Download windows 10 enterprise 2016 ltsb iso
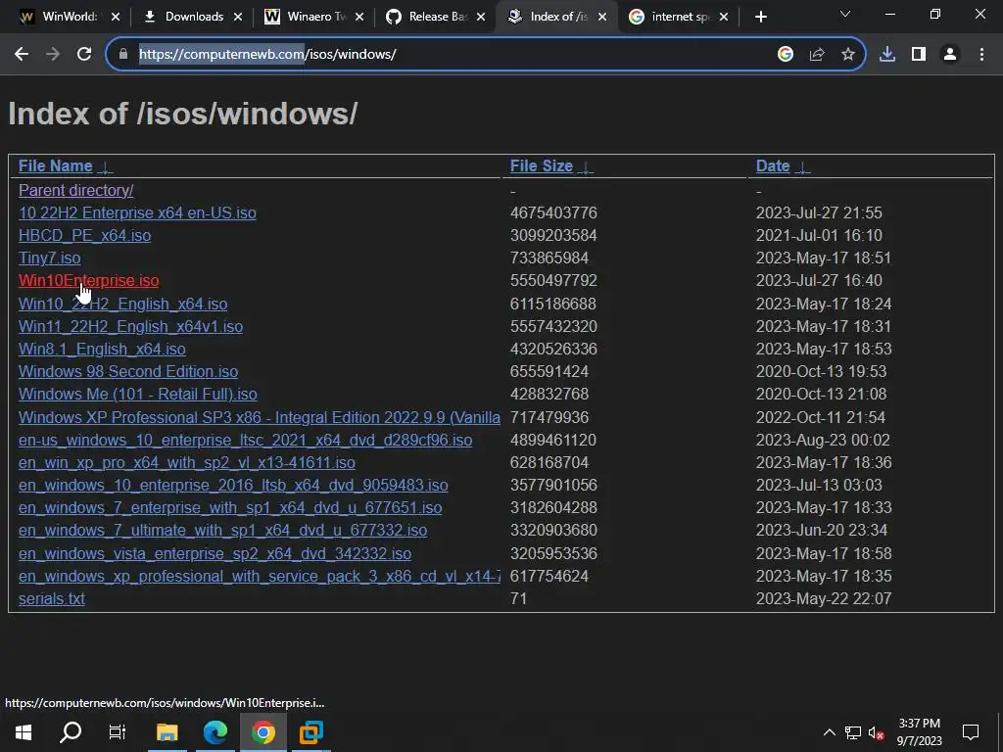1003x752 pixels. (233, 486)
